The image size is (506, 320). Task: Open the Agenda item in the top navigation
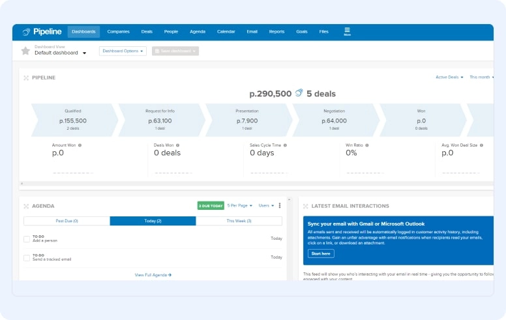tap(198, 32)
